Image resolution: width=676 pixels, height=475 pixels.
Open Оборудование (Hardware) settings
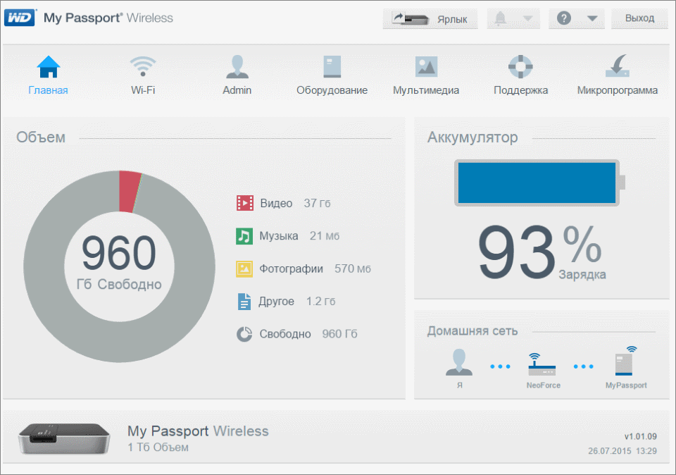(x=332, y=67)
